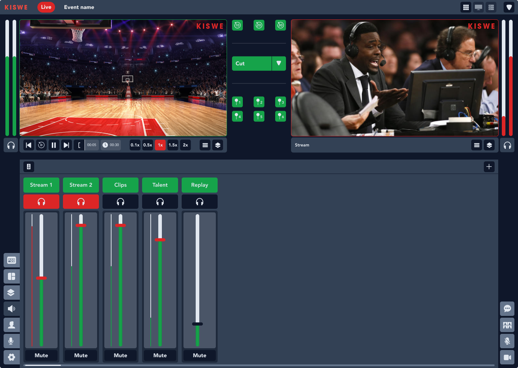Click the Replay volume fader handle
The image size is (518, 368).
pos(197,324)
